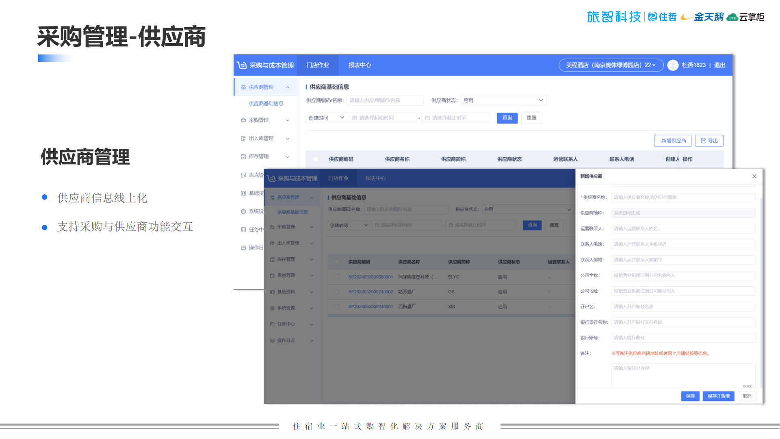The height and width of the screenshot is (439, 780).
Task: Check the row checkbox for SP2024032609580001
Action: [337, 277]
